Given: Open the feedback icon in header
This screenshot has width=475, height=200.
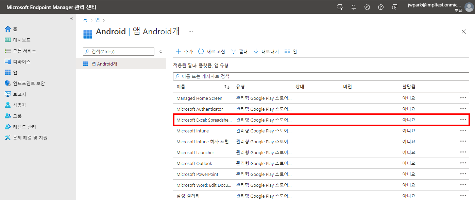Looking at the screenshot, I should click(394, 7).
